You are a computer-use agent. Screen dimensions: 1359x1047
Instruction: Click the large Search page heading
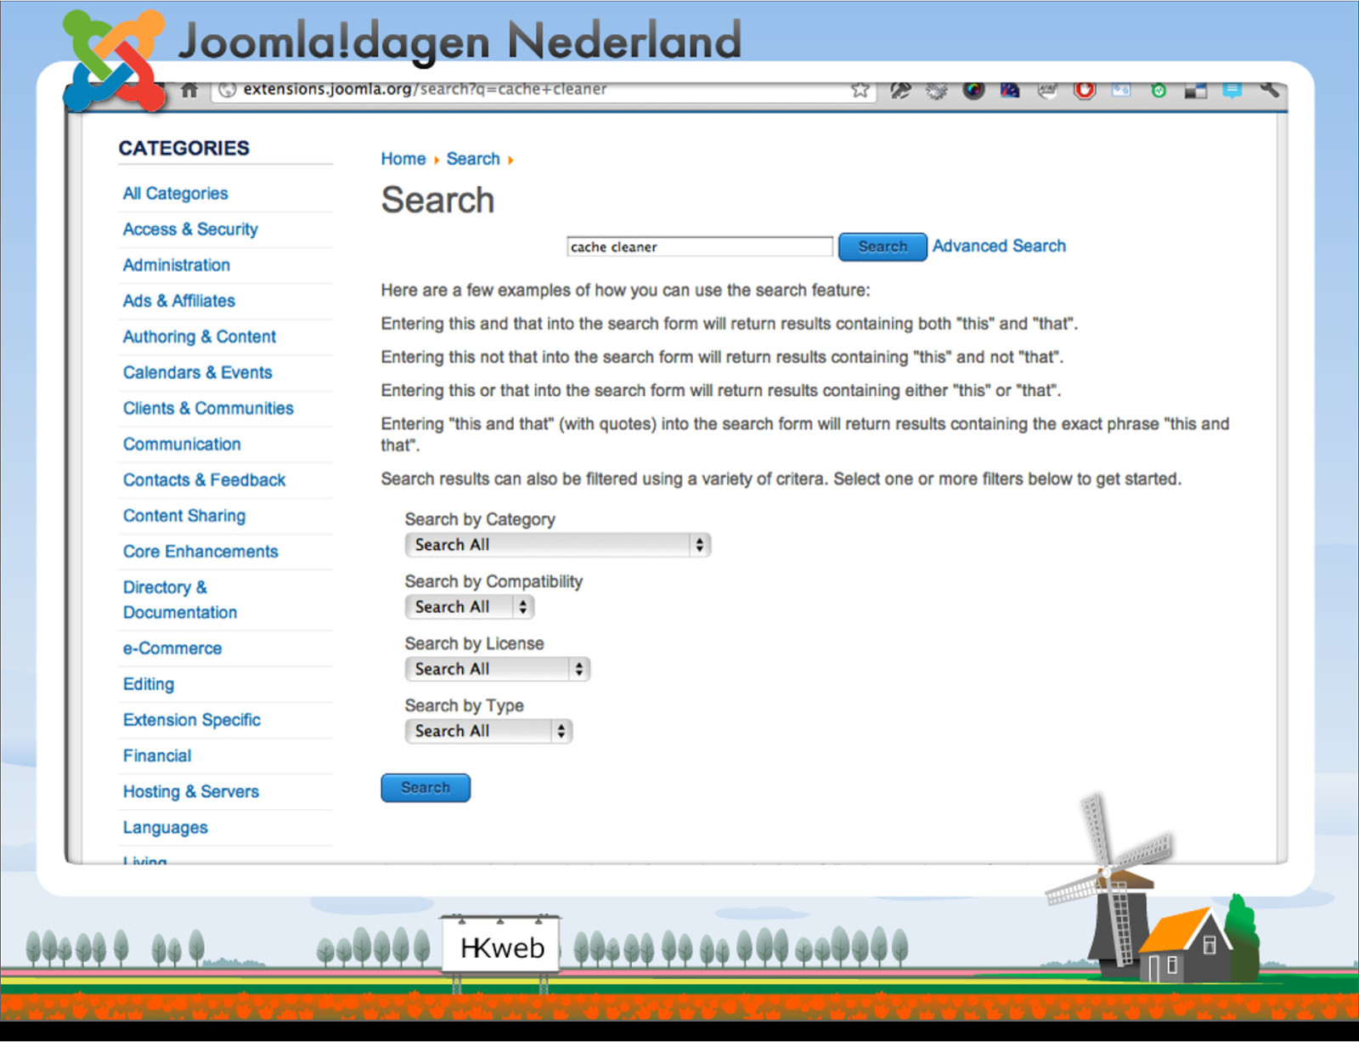pyautogui.click(x=437, y=201)
